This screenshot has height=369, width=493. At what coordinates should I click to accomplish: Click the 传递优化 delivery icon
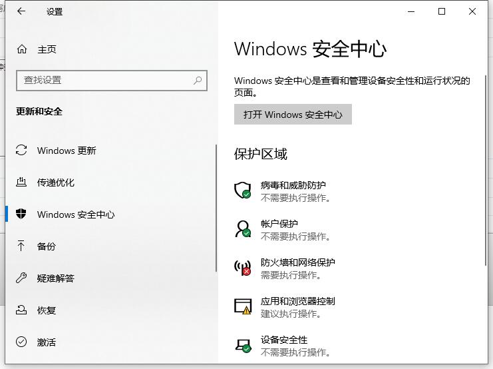click(x=21, y=182)
